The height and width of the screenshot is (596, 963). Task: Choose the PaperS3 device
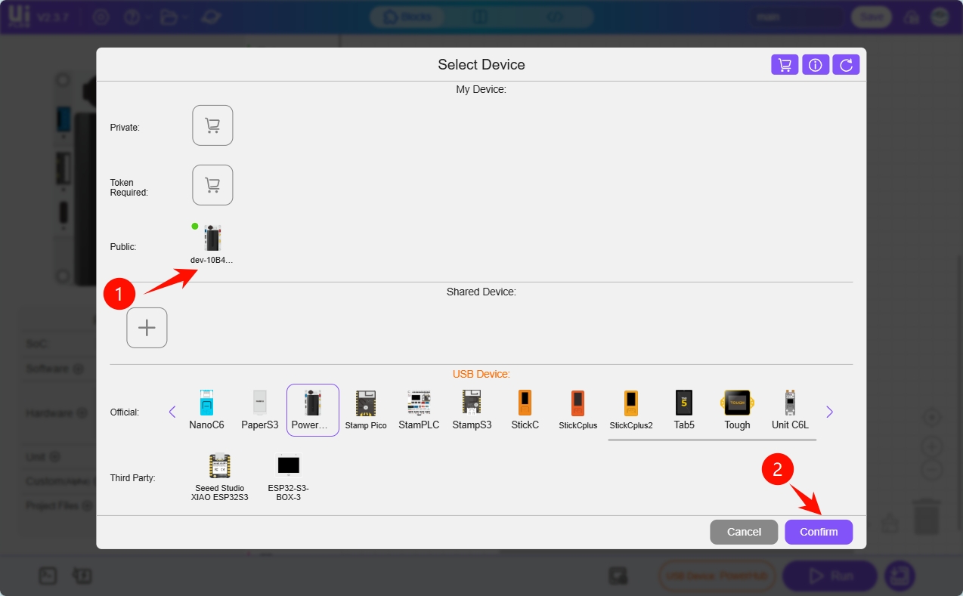259,410
